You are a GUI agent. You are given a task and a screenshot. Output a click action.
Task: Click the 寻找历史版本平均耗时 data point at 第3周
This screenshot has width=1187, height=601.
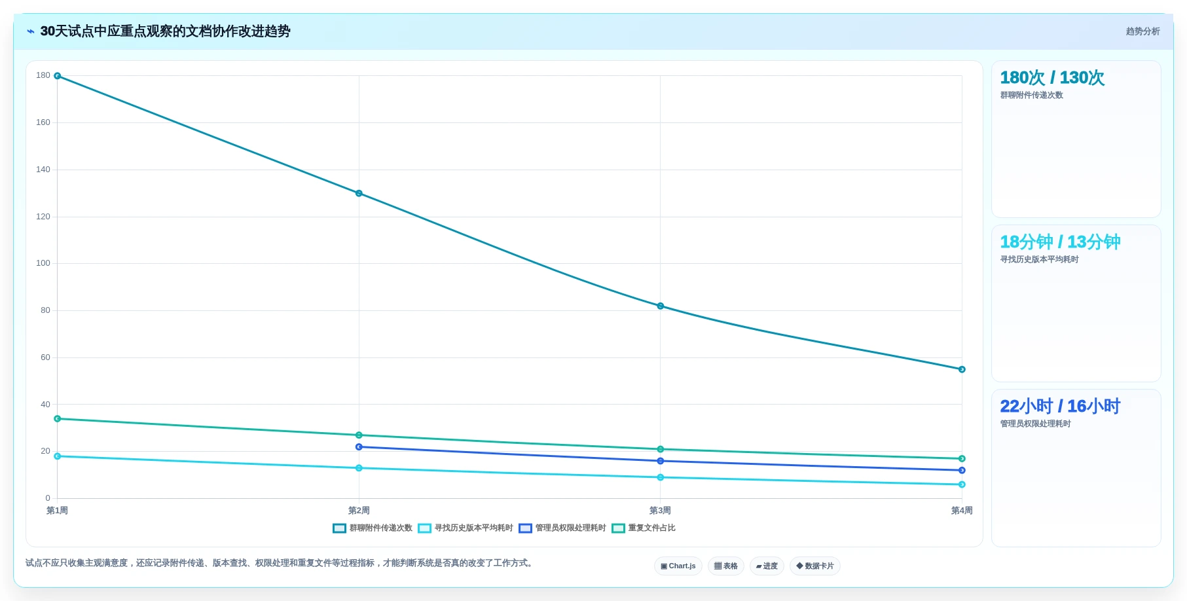661,477
